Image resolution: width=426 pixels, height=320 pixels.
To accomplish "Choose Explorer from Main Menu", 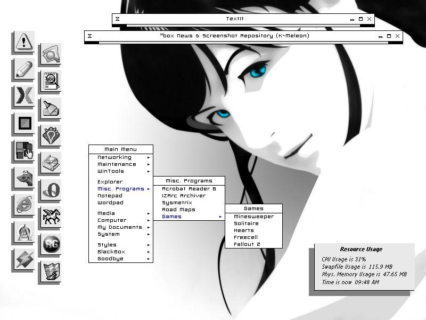I will tap(121, 182).
